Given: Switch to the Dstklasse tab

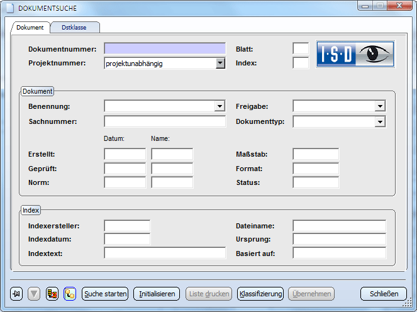Looking at the screenshot, I should (74, 28).
